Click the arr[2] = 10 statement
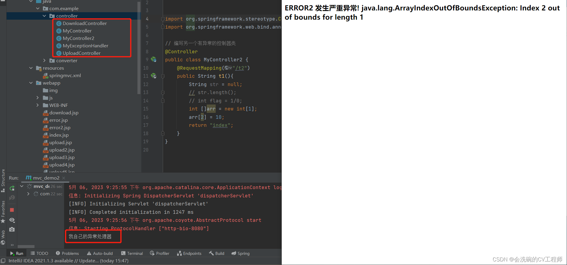 206,117
